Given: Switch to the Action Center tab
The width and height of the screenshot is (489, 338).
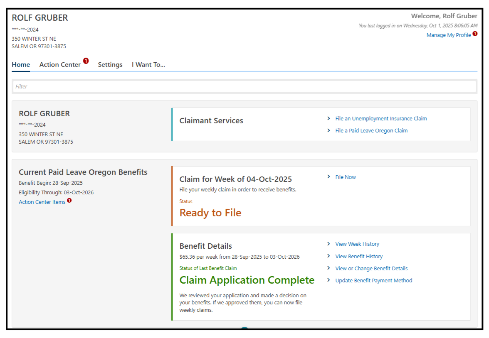Looking at the screenshot, I should pyautogui.click(x=60, y=65).
